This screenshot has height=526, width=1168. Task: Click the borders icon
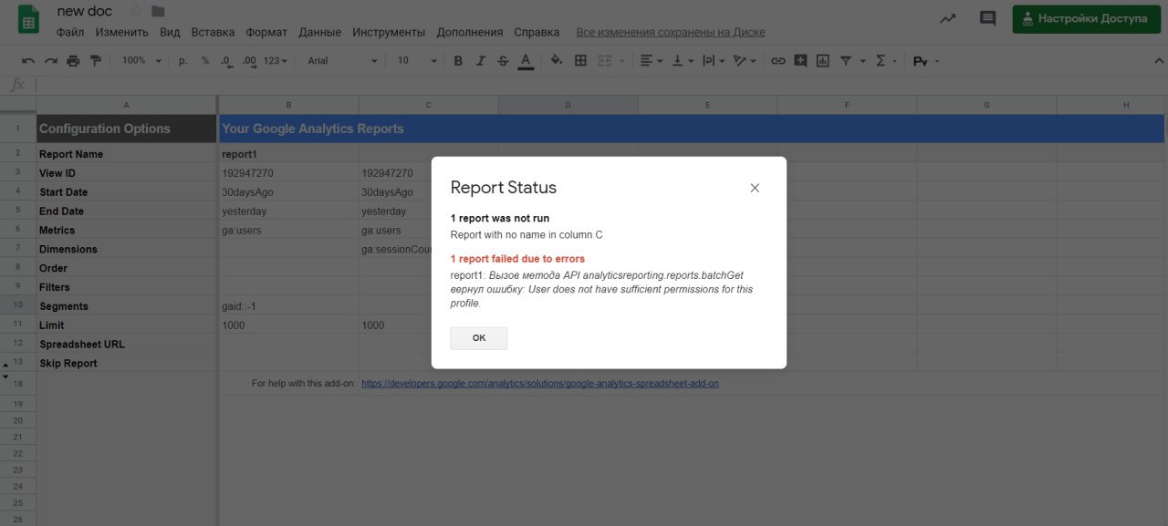580,61
